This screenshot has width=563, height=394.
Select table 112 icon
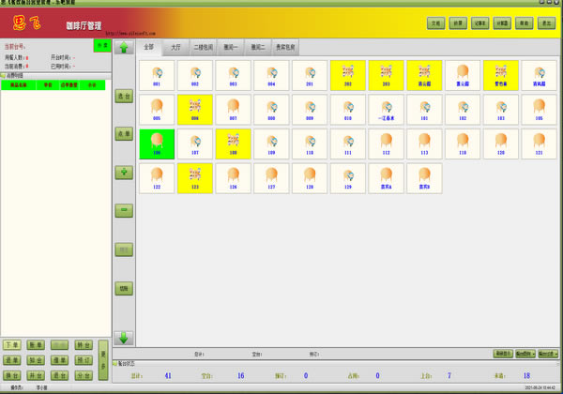pos(387,144)
